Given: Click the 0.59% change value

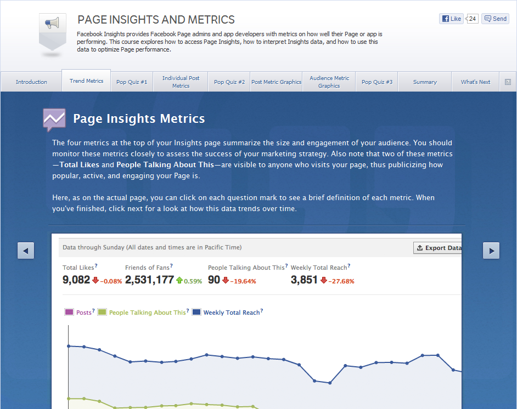Looking at the screenshot, I should tap(193, 281).
